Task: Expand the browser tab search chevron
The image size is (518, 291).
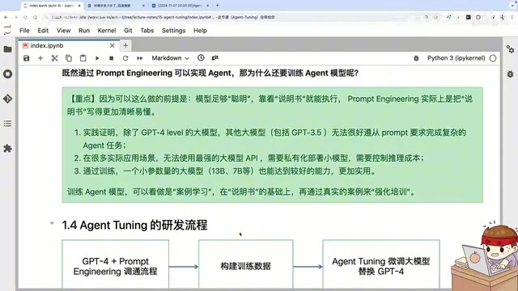Action: click(512, 6)
